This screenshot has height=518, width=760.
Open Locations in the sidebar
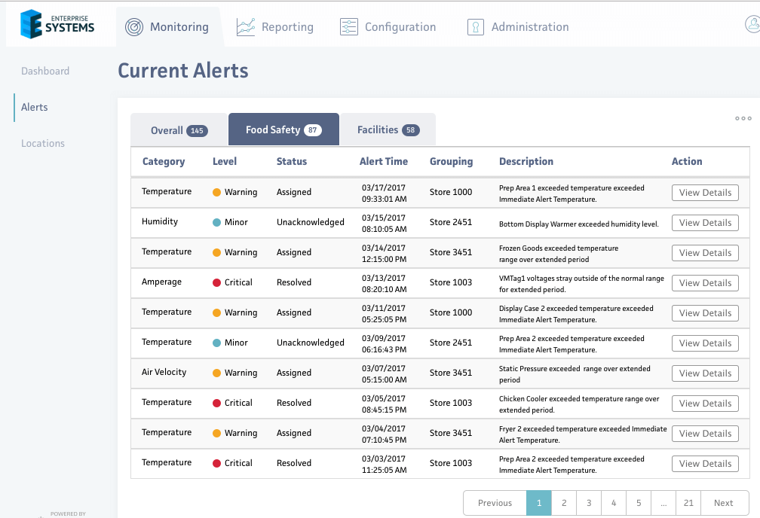[x=43, y=143]
